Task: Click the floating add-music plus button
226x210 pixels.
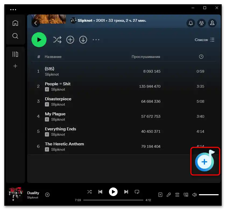Action: pos(204,161)
